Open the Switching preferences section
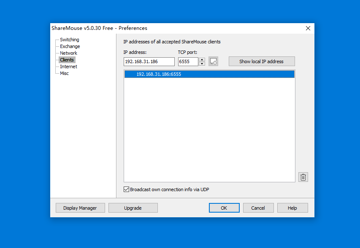Screen dimensions: 360x248 [69, 40]
